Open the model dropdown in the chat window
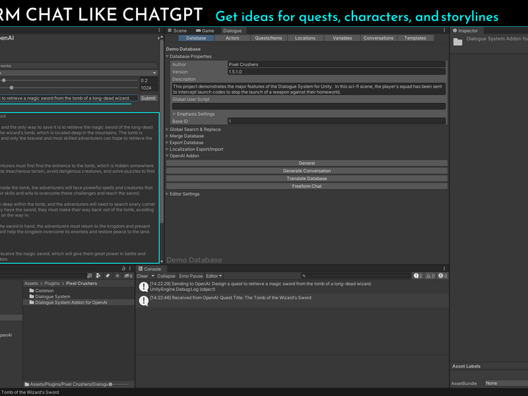 [x=79, y=73]
